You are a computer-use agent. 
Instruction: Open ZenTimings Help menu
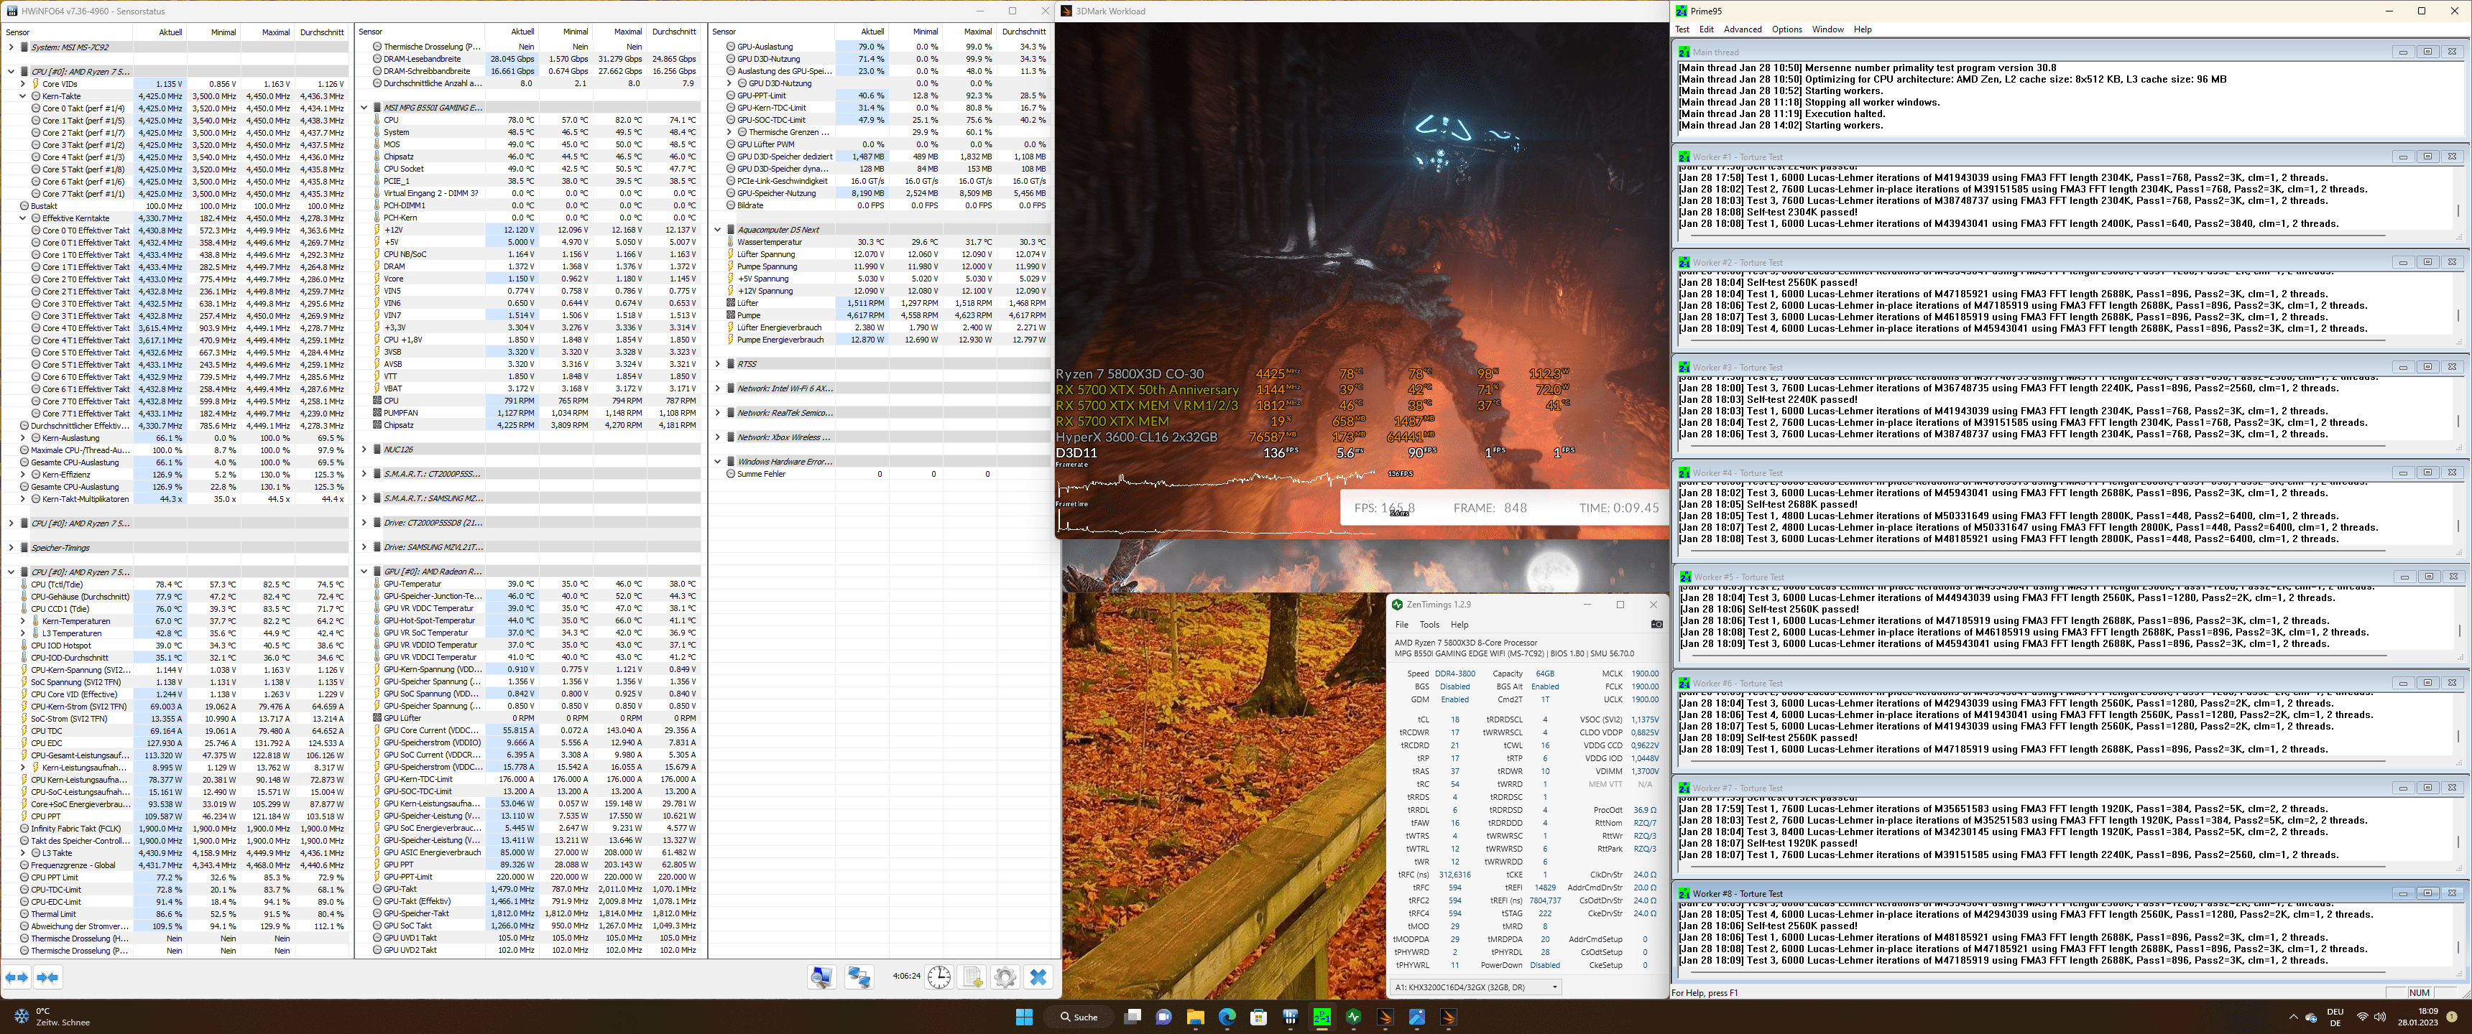(x=1459, y=625)
